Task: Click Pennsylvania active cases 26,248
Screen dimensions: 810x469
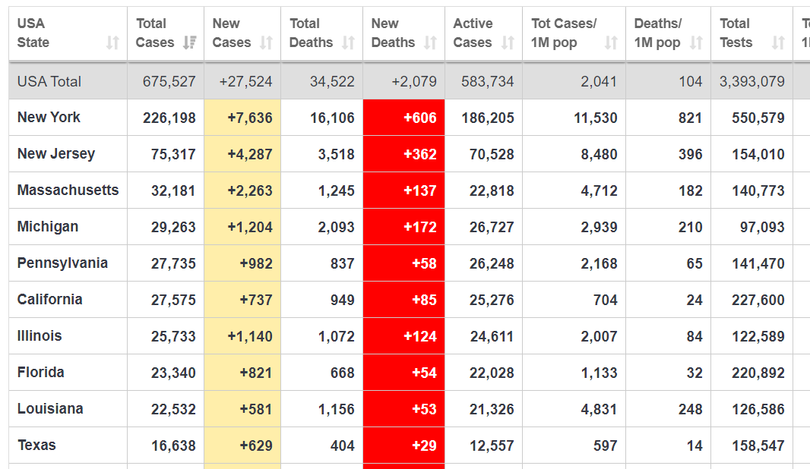Action: tap(492, 263)
